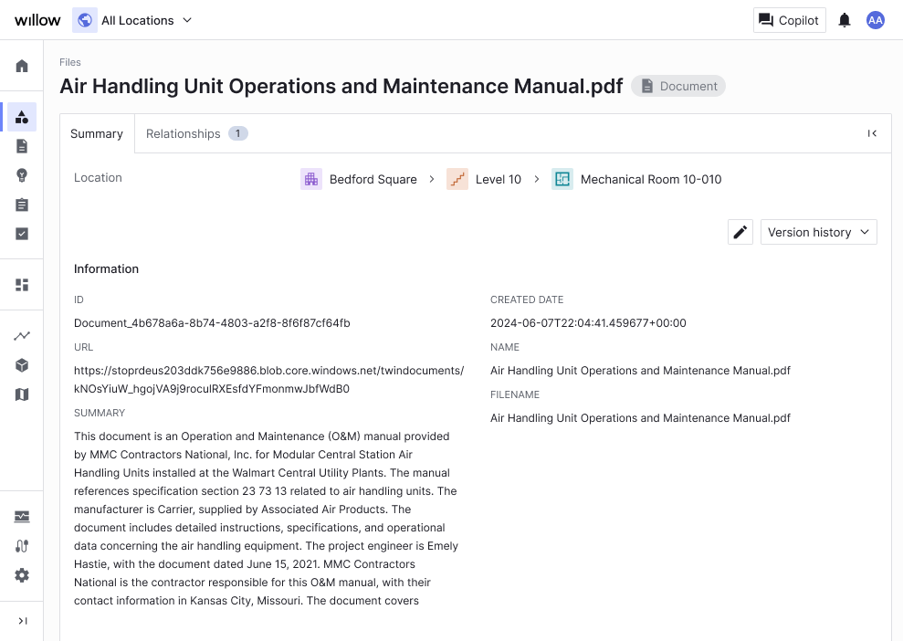Open the Copilot chat button
Image resolution: width=903 pixels, height=641 pixels.
(789, 20)
